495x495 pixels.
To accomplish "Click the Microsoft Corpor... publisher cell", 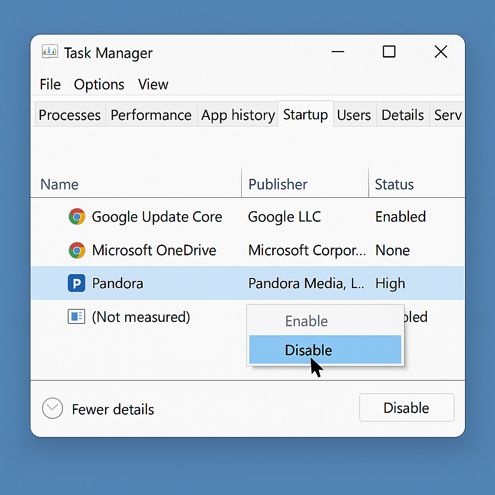I will [307, 251].
